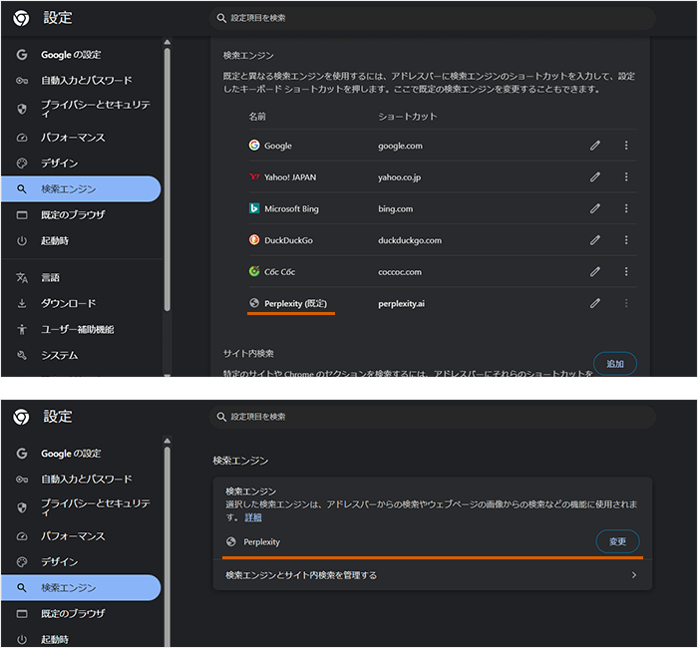This screenshot has width=698, height=648.
Task: Focus 設定項目を検索 field in upper window
Action: point(432,18)
